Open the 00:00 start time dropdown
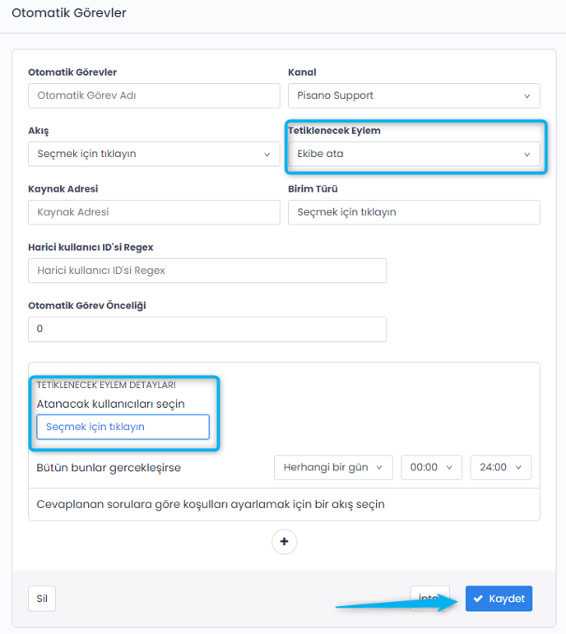Viewport: 566px width, 634px height. 430,467
